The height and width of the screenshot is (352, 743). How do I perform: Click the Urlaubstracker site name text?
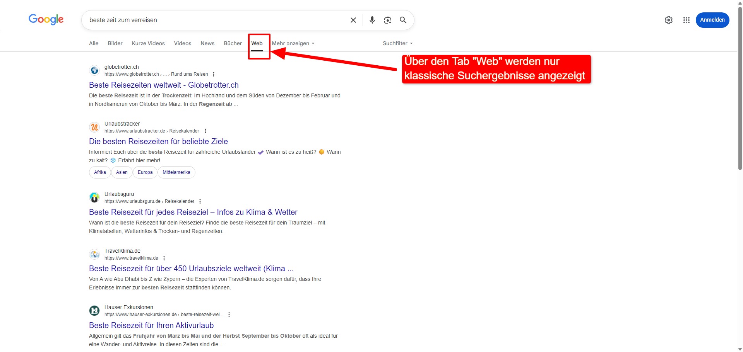click(122, 124)
